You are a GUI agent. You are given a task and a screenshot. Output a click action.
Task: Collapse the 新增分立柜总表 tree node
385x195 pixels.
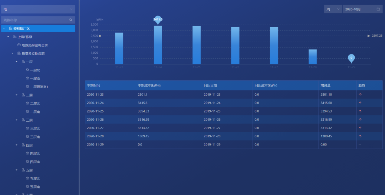click(12, 53)
